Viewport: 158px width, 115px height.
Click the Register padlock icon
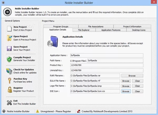coord(10,90)
